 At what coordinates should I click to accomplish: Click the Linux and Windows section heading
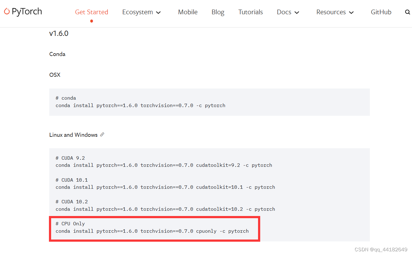pyautogui.click(x=74, y=134)
